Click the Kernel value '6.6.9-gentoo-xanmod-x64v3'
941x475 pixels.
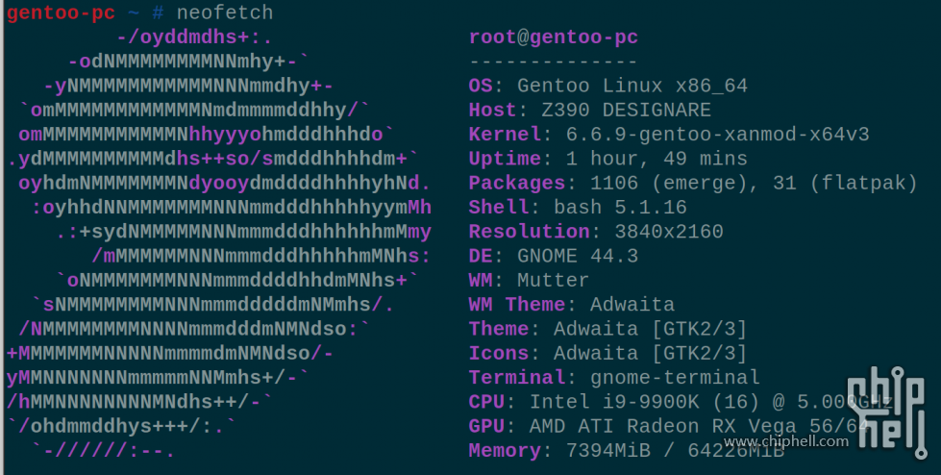point(717,135)
